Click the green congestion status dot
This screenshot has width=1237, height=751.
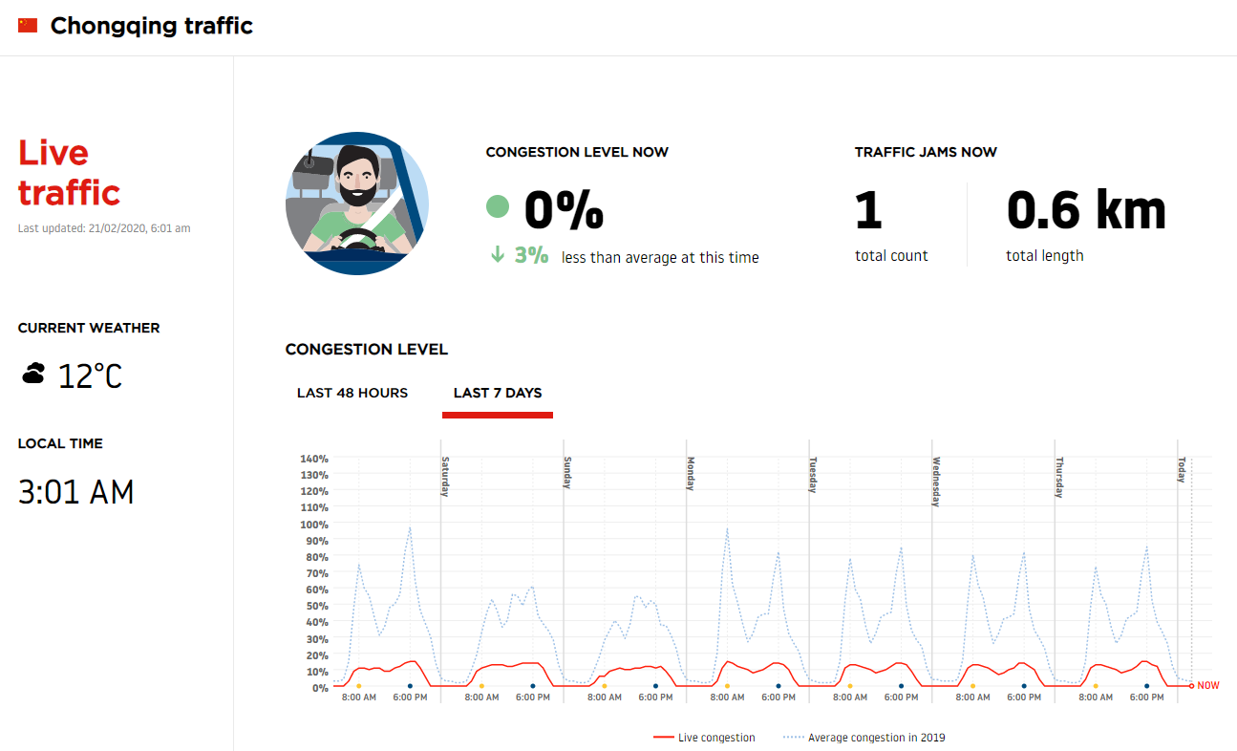(498, 206)
